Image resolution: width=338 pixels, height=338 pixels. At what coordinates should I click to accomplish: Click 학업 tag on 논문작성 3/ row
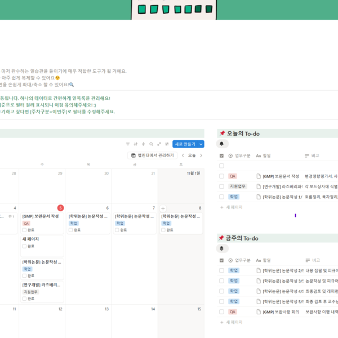[234, 281]
